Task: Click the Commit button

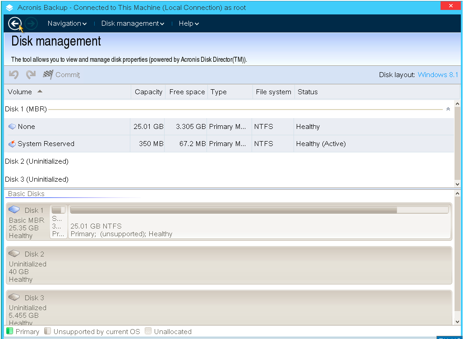Action: (x=61, y=74)
